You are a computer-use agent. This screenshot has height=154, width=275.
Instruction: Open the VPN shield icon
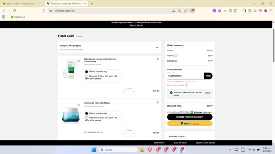[x=260, y=11]
